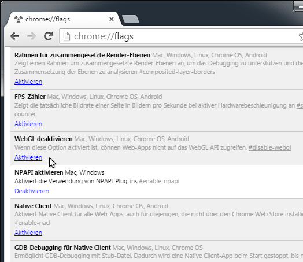Click 'Aktiviert die Verwendung von NPAPI-Plug-ins' text
Image resolution: width=303 pixels, height=262 pixels.
(x=76, y=181)
